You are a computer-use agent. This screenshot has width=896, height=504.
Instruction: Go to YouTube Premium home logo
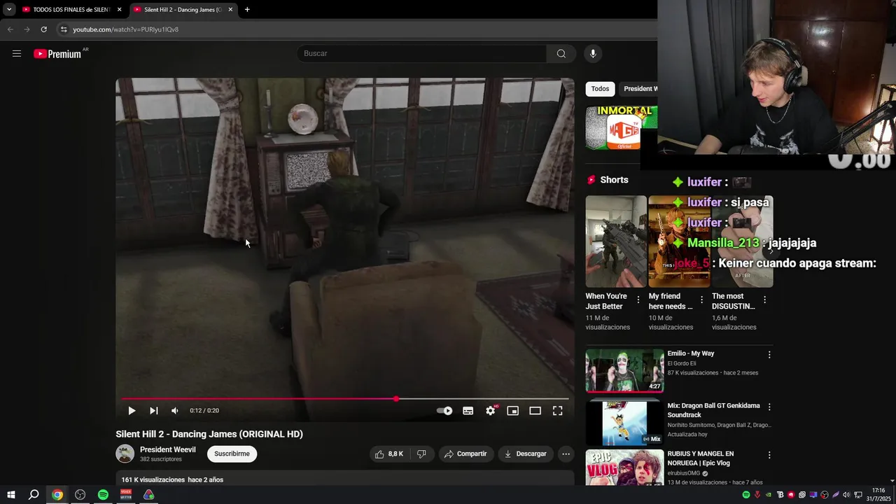click(x=57, y=54)
